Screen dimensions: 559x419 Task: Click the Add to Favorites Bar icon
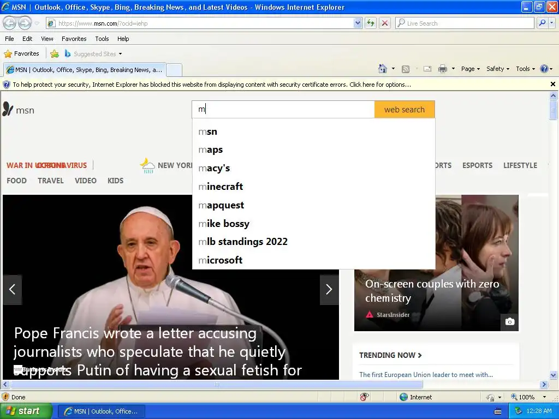[x=55, y=54]
